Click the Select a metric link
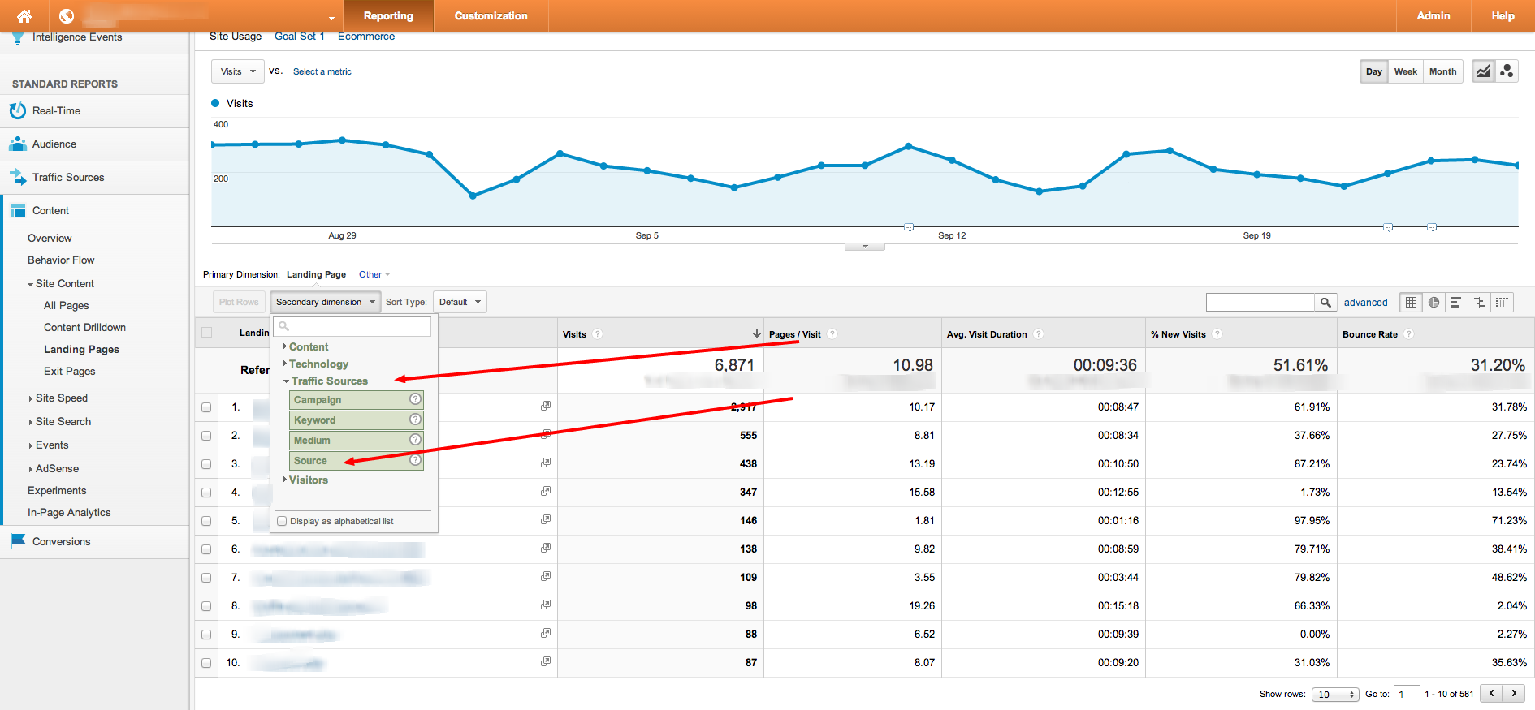1535x710 pixels. click(322, 71)
